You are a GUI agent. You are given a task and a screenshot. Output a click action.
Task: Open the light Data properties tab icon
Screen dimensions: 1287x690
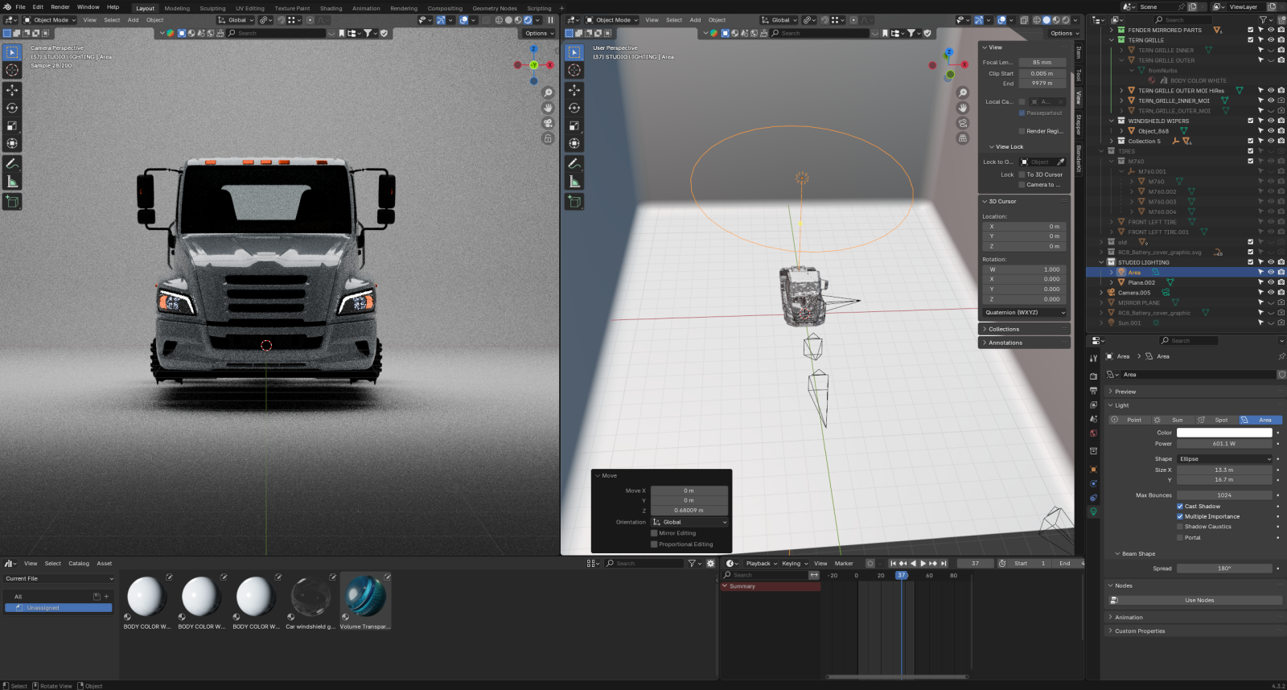pos(1093,511)
